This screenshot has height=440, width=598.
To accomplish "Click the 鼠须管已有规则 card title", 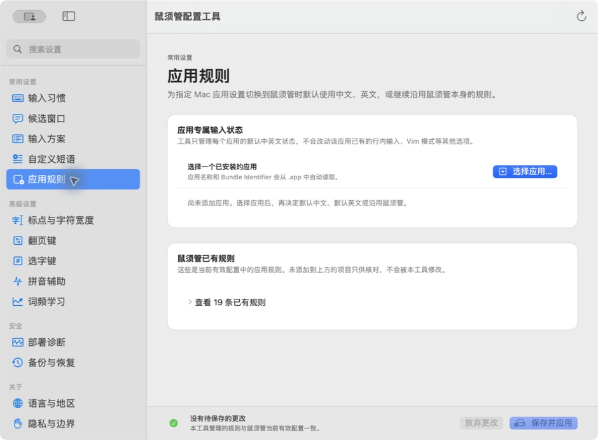I will 206,259.
